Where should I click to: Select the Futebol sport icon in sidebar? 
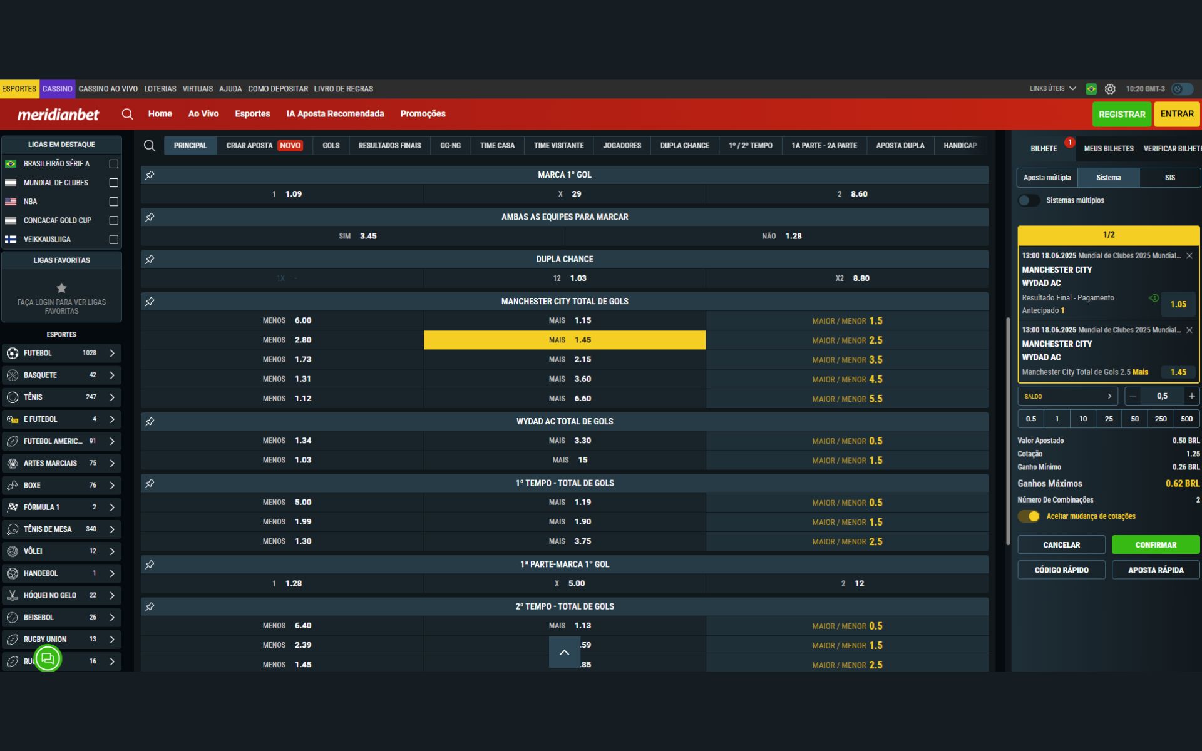coord(11,353)
